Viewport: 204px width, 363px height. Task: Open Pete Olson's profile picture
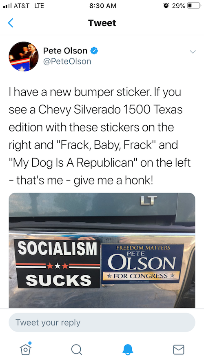tap(24, 56)
